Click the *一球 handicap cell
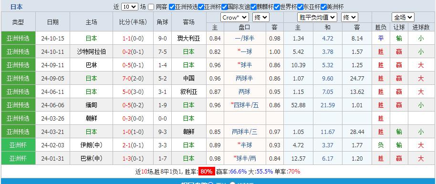The height and width of the screenshot is (184, 436). (x=244, y=51)
